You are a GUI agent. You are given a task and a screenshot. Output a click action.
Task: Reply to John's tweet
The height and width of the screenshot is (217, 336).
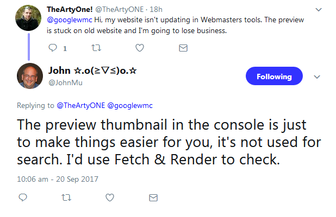pos(23,197)
